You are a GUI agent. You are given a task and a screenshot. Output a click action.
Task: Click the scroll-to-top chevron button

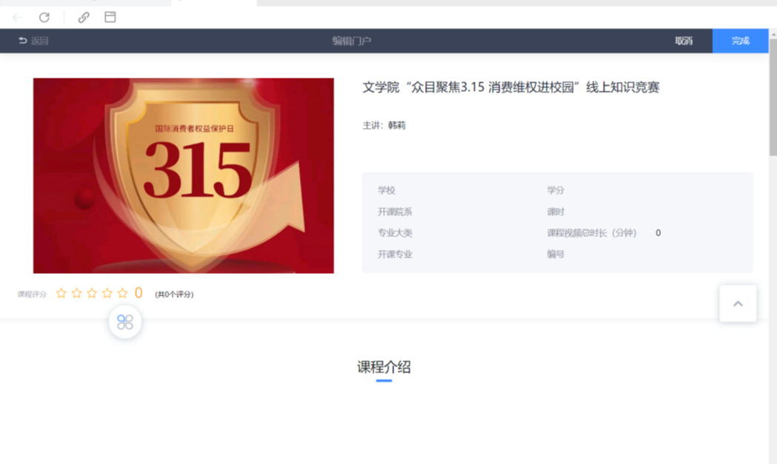pos(738,303)
